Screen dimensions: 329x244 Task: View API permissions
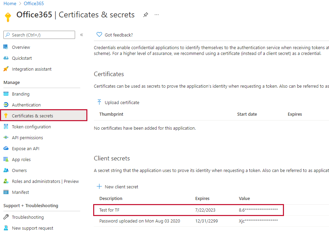[27, 138]
